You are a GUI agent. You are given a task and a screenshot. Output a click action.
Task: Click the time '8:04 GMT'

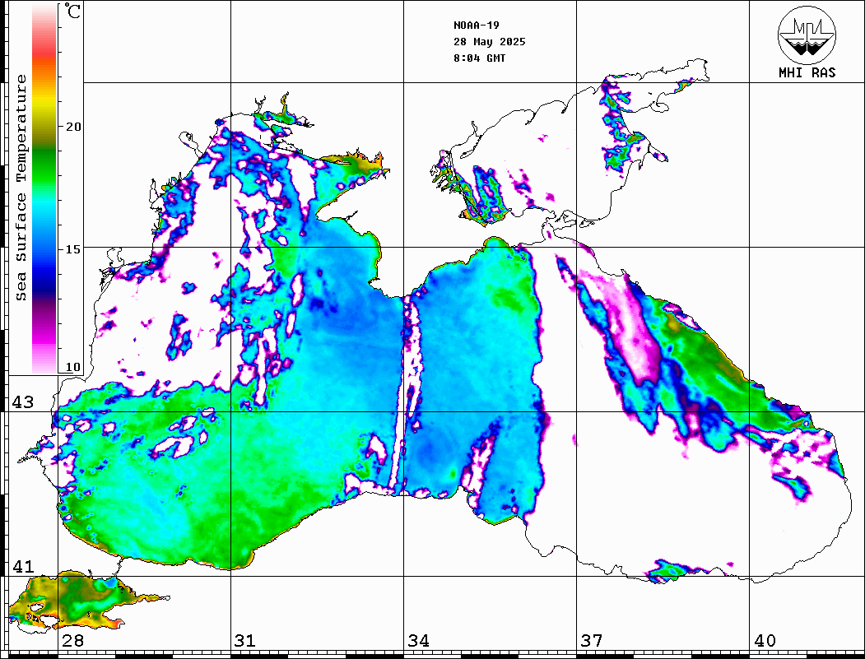(479, 58)
